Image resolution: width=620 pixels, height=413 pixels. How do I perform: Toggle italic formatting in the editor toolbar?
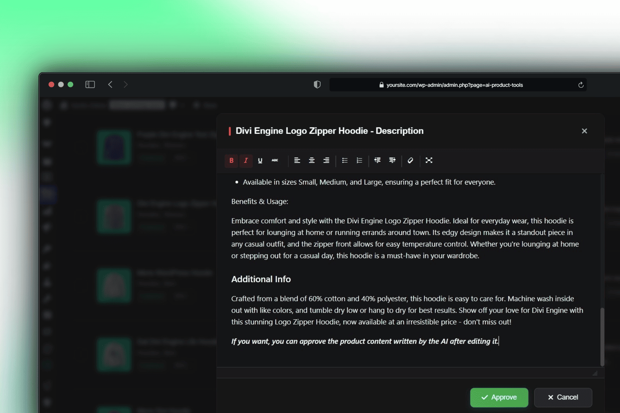(246, 160)
